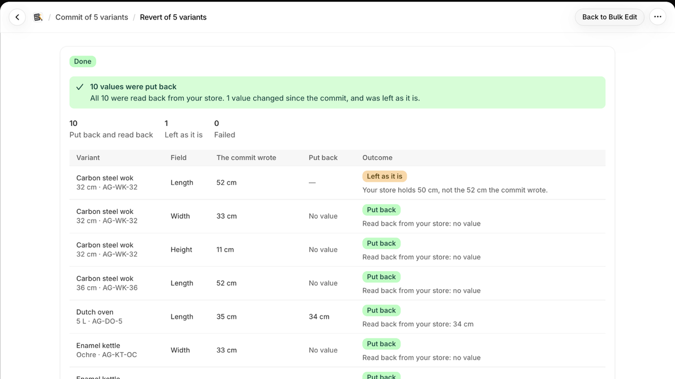Go back using the chevron arrow button

[x=17, y=17]
